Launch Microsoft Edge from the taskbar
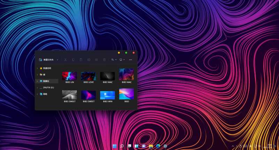 [158, 146]
